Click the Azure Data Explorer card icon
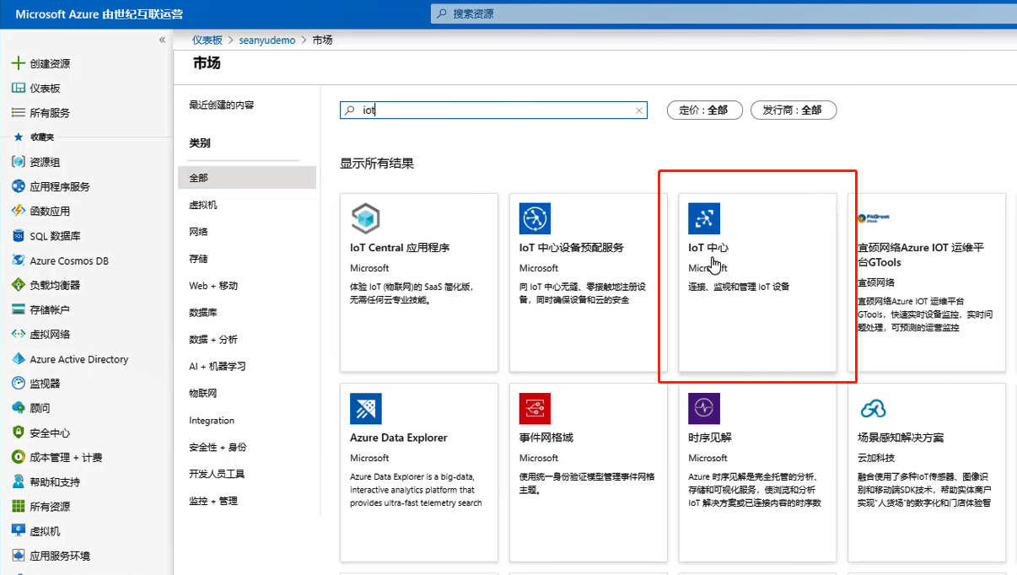The width and height of the screenshot is (1017, 575). (366, 409)
